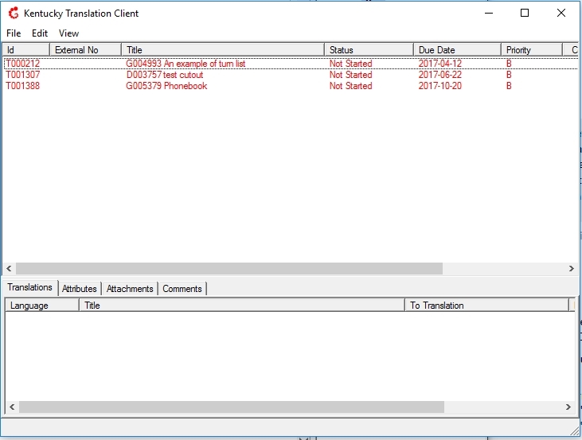
Task: Click the External No column header
Action: (85, 50)
